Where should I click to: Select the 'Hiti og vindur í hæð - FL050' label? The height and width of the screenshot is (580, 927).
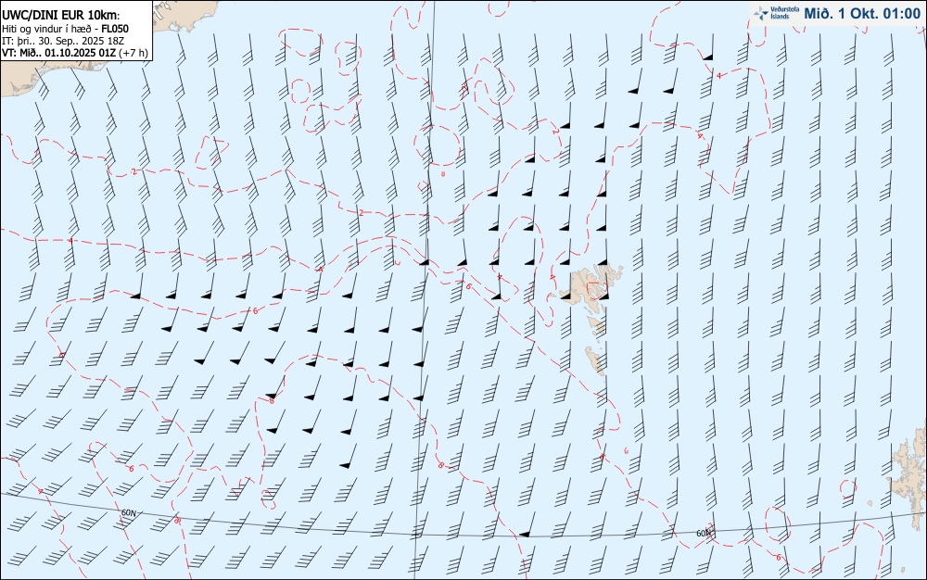point(65,29)
